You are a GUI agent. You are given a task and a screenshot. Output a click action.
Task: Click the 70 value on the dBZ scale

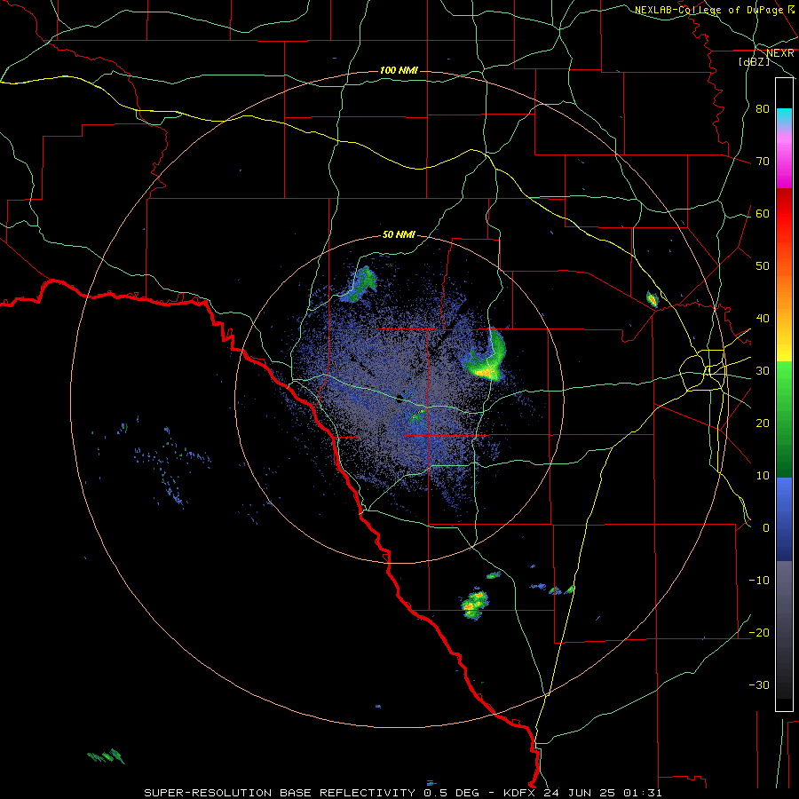click(763, 161)
